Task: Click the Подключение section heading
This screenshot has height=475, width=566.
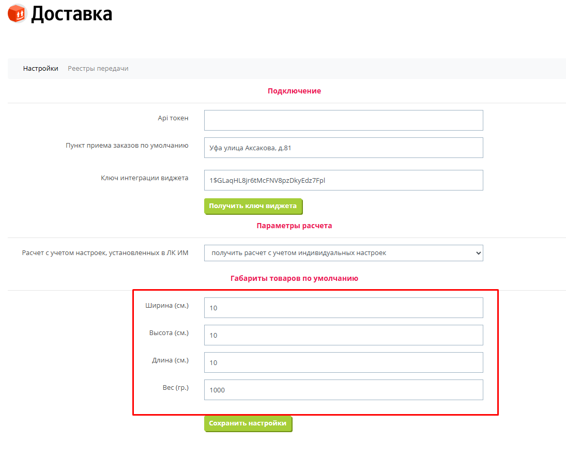Action: [x=294, y=91]
